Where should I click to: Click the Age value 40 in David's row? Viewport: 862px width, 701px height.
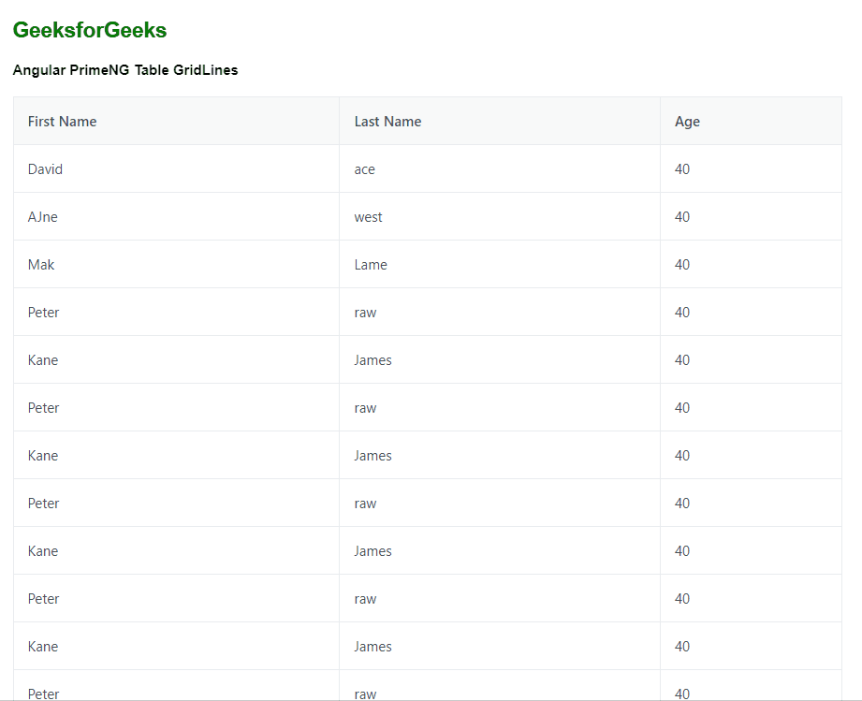click(x=681, y=168)
